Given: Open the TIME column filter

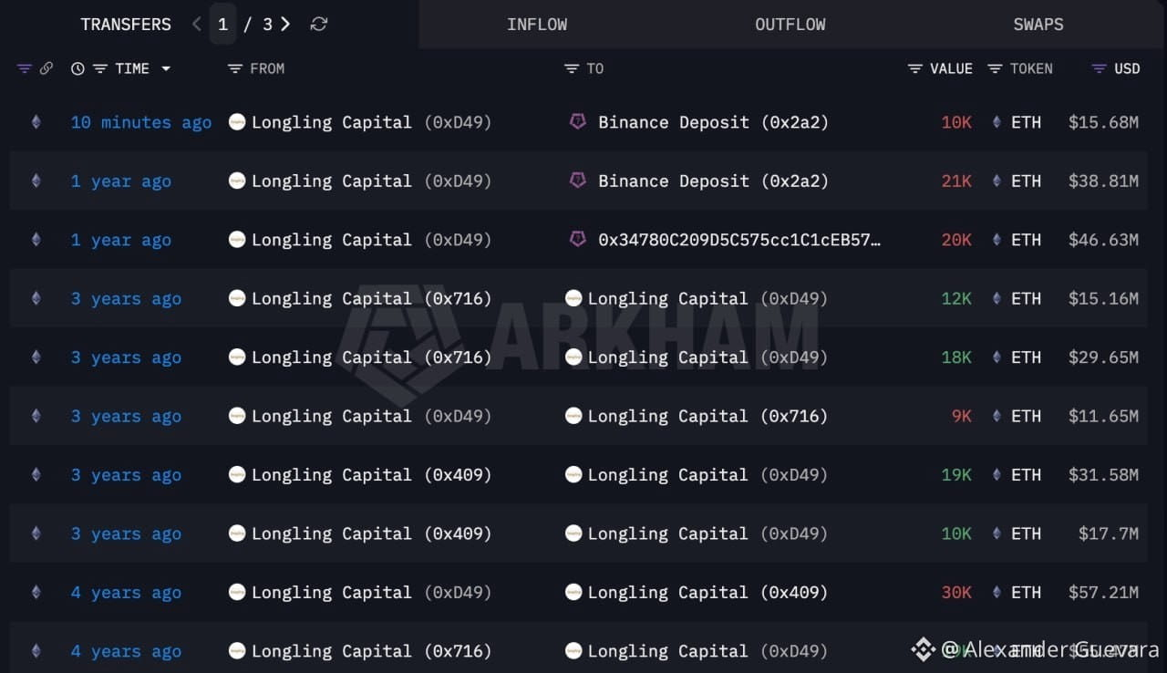Looking at the screenshot, I should click(x=100, y=68).
